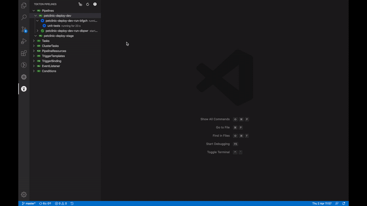Viewport: 367px width, 206px height.
Task: Click the green badge icon next to ClusterTasks
Action: coord(39,46)
